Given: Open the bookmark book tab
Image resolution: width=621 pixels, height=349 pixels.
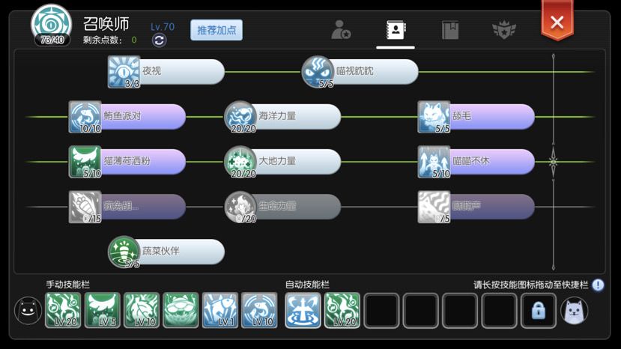Looking at the screenshot, I should point(450,30).
